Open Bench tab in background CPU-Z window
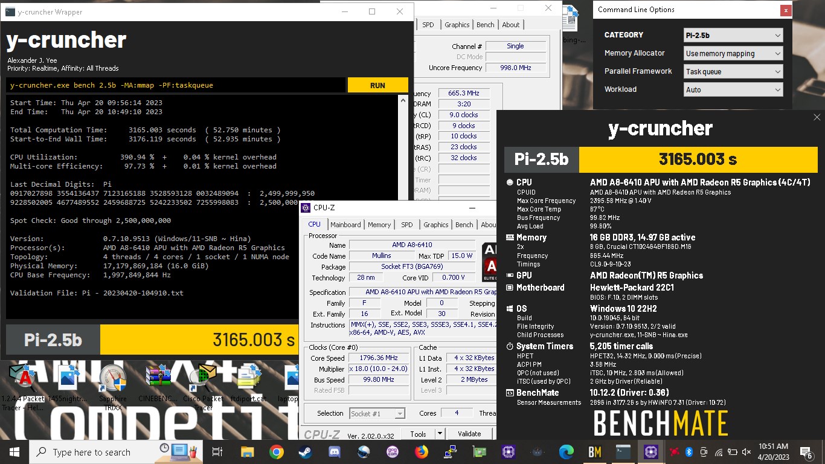The image size is (825, 464). 486,25
